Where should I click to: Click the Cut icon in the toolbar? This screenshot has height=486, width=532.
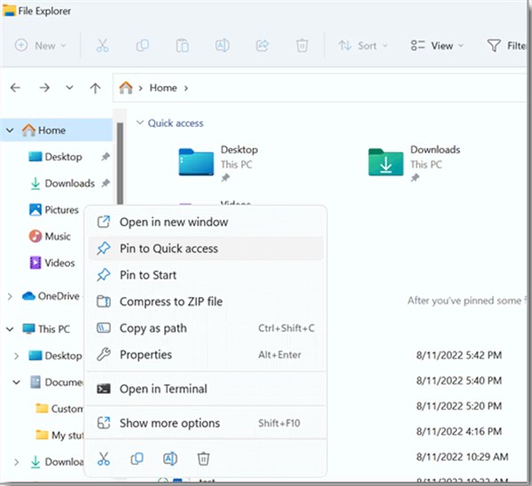[102, 45]
